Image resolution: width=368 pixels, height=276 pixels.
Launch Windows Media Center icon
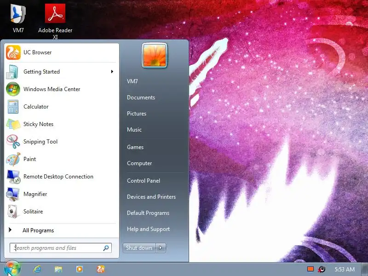tap(13, 89)
